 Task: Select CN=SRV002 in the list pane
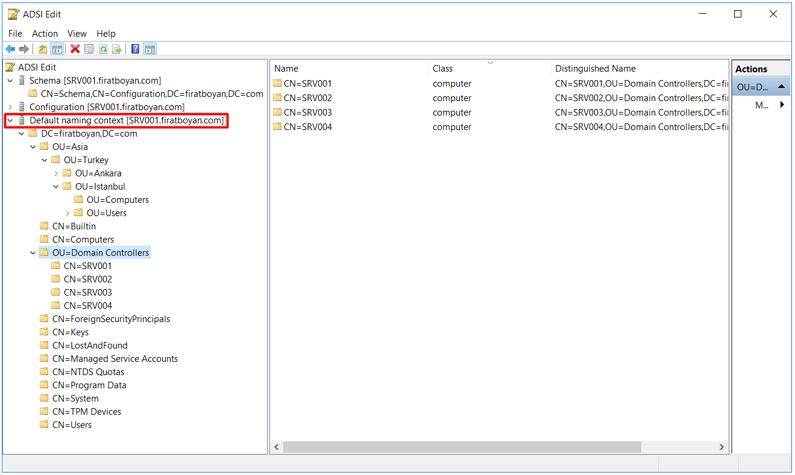(x=307, y=98)
